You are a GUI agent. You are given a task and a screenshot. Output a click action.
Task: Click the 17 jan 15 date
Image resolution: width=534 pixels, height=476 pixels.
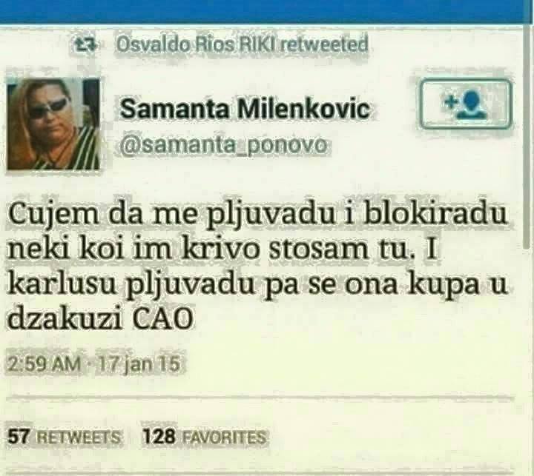point(139,364)
